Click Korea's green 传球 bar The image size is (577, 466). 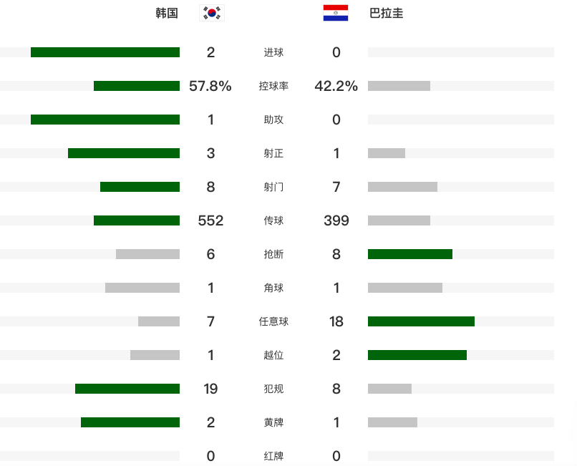(137, 220)
